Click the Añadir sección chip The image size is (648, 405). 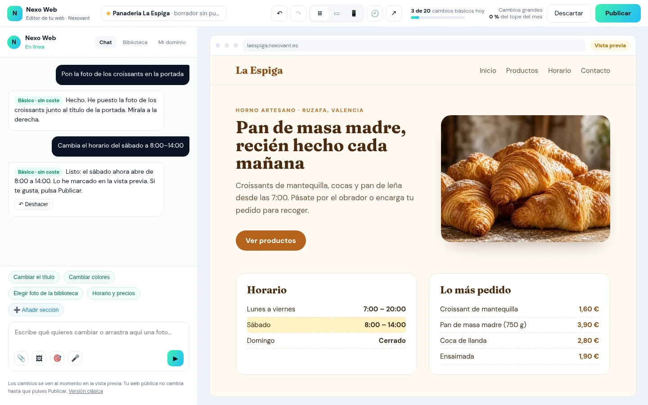36,310
